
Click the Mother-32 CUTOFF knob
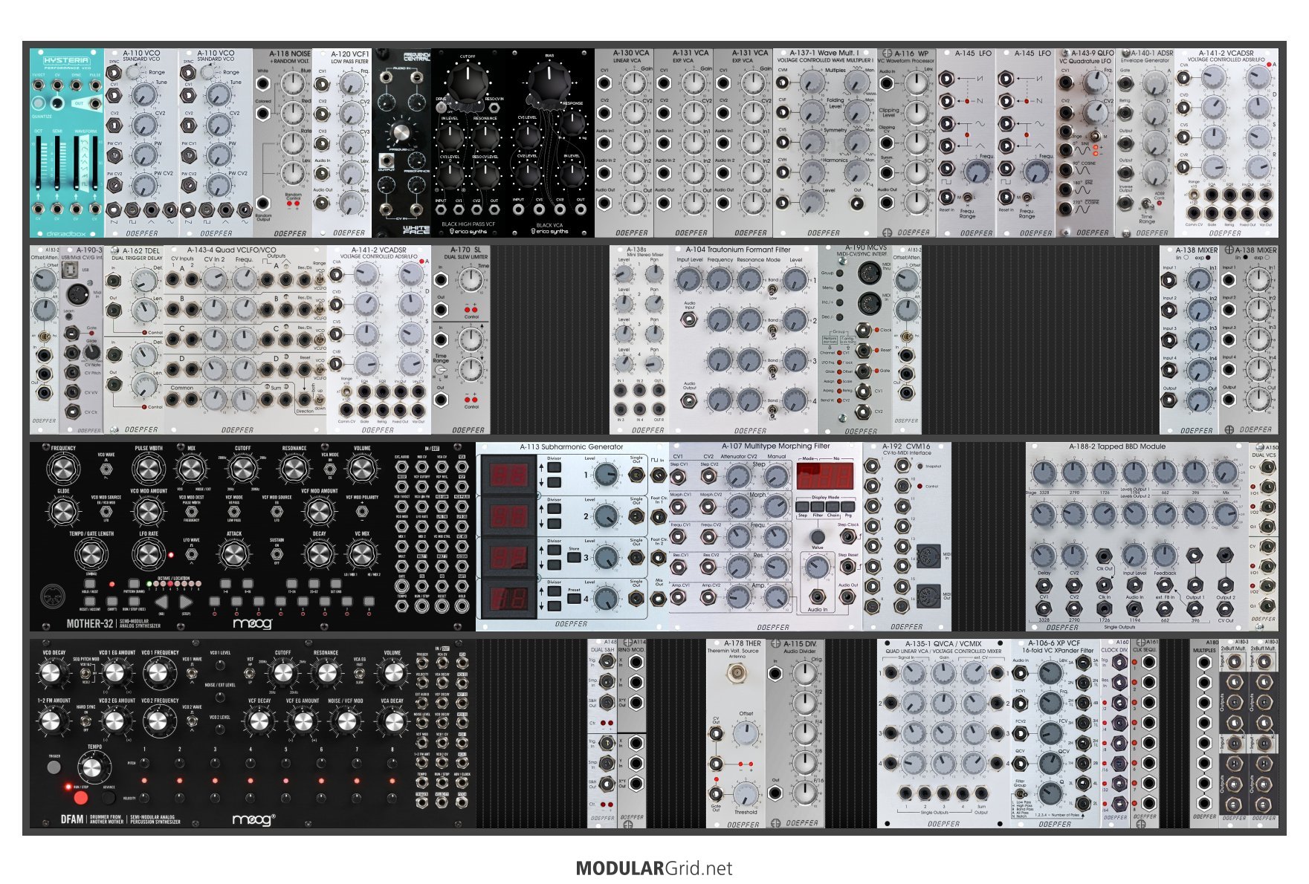tap(242, 469)
